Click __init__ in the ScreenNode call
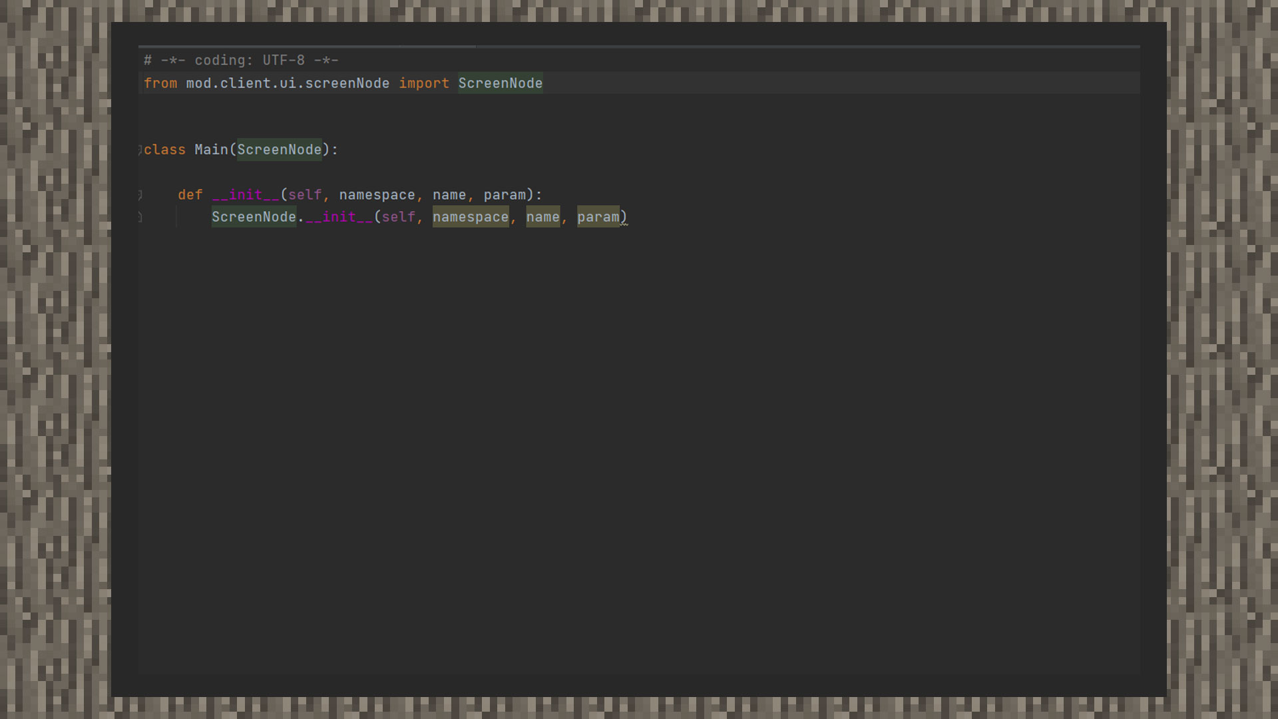The height and width of the screenshot is (719, 1278). pos(339,217)
